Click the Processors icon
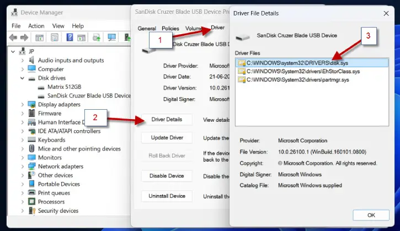Image resolution: width=400 pixels, height=231 pixels. (x=31, y=202)
